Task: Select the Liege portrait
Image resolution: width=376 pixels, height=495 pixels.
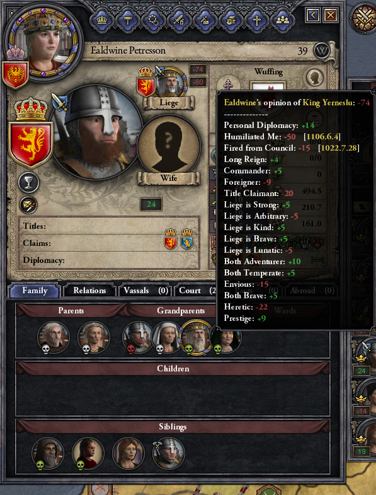Action: pos(170,83)
